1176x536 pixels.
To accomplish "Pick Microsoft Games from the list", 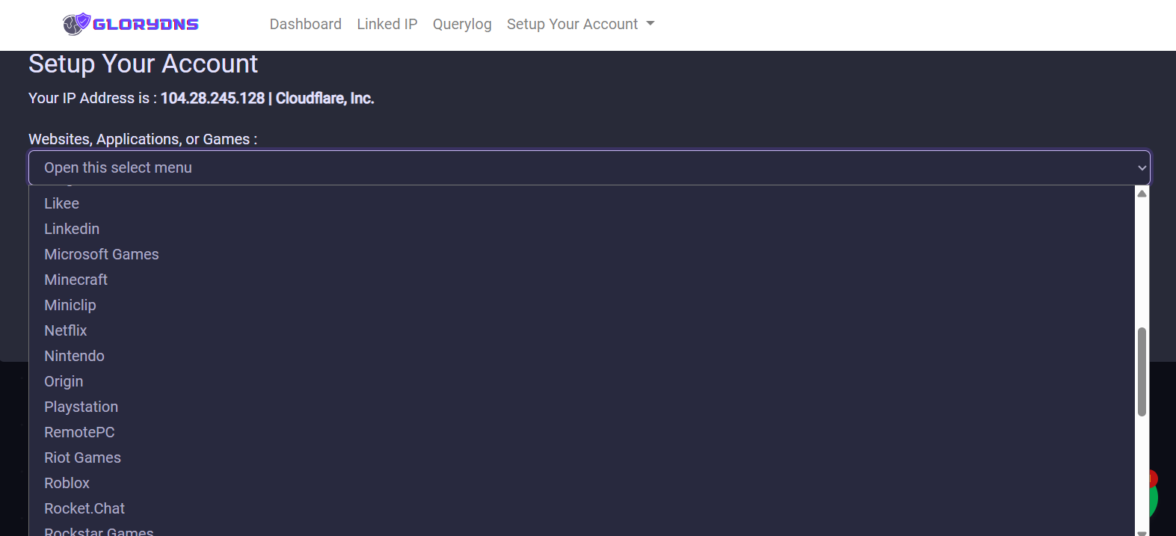I will [x=582, y=254].
